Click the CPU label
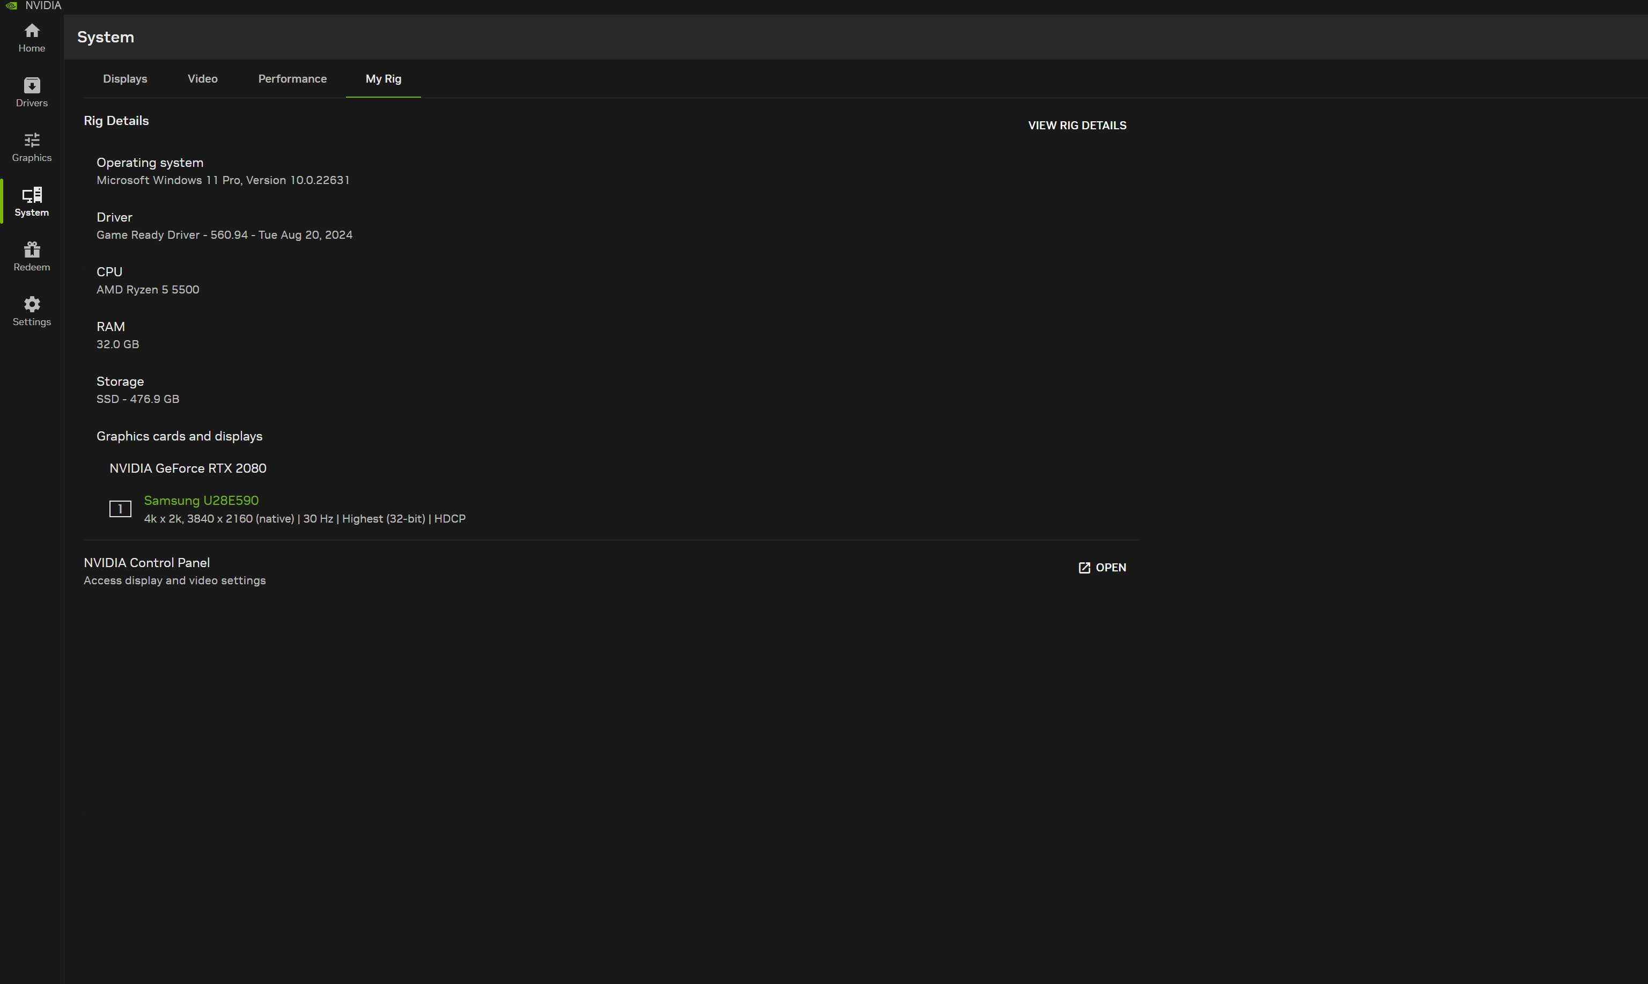The width and height of the screenshot is (1648, 984). [x=109, y=272]
